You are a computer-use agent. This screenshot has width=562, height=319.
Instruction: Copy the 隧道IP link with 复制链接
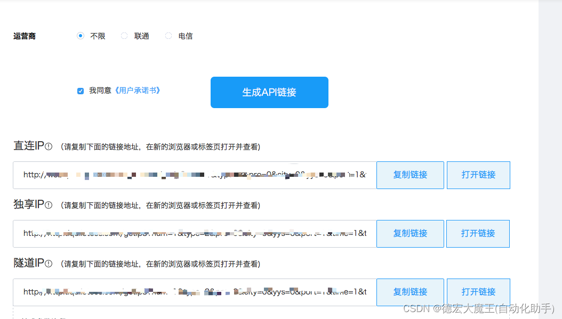coord(410,292)
